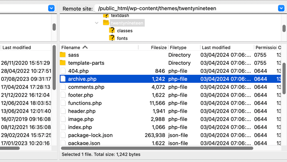Select the classes folder in the tree

coord(125,30)
